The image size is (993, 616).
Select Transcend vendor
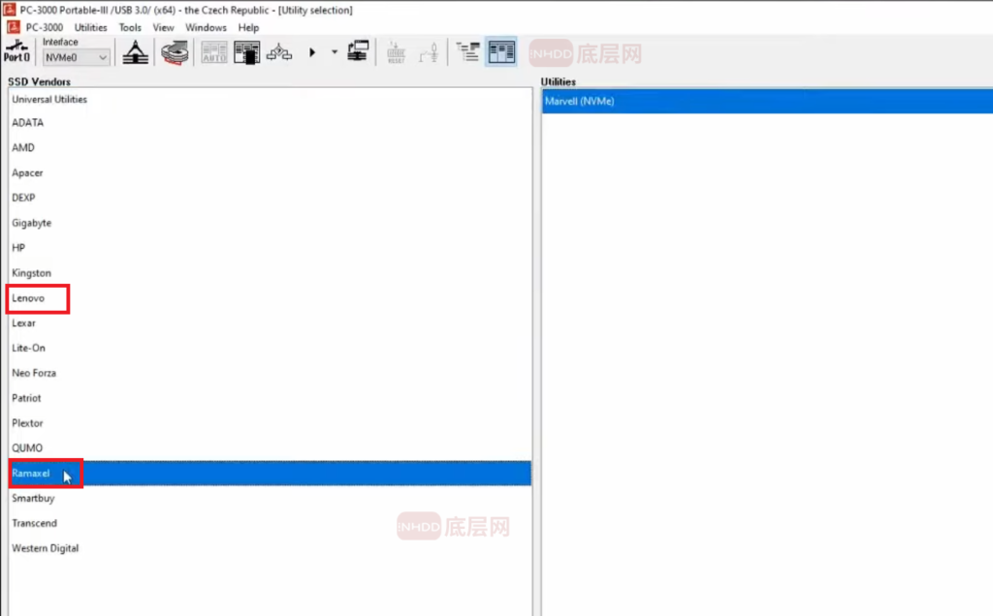coord(271,523)
